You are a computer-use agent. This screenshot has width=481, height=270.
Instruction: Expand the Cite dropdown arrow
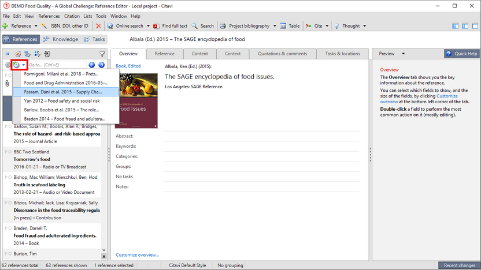327,26
